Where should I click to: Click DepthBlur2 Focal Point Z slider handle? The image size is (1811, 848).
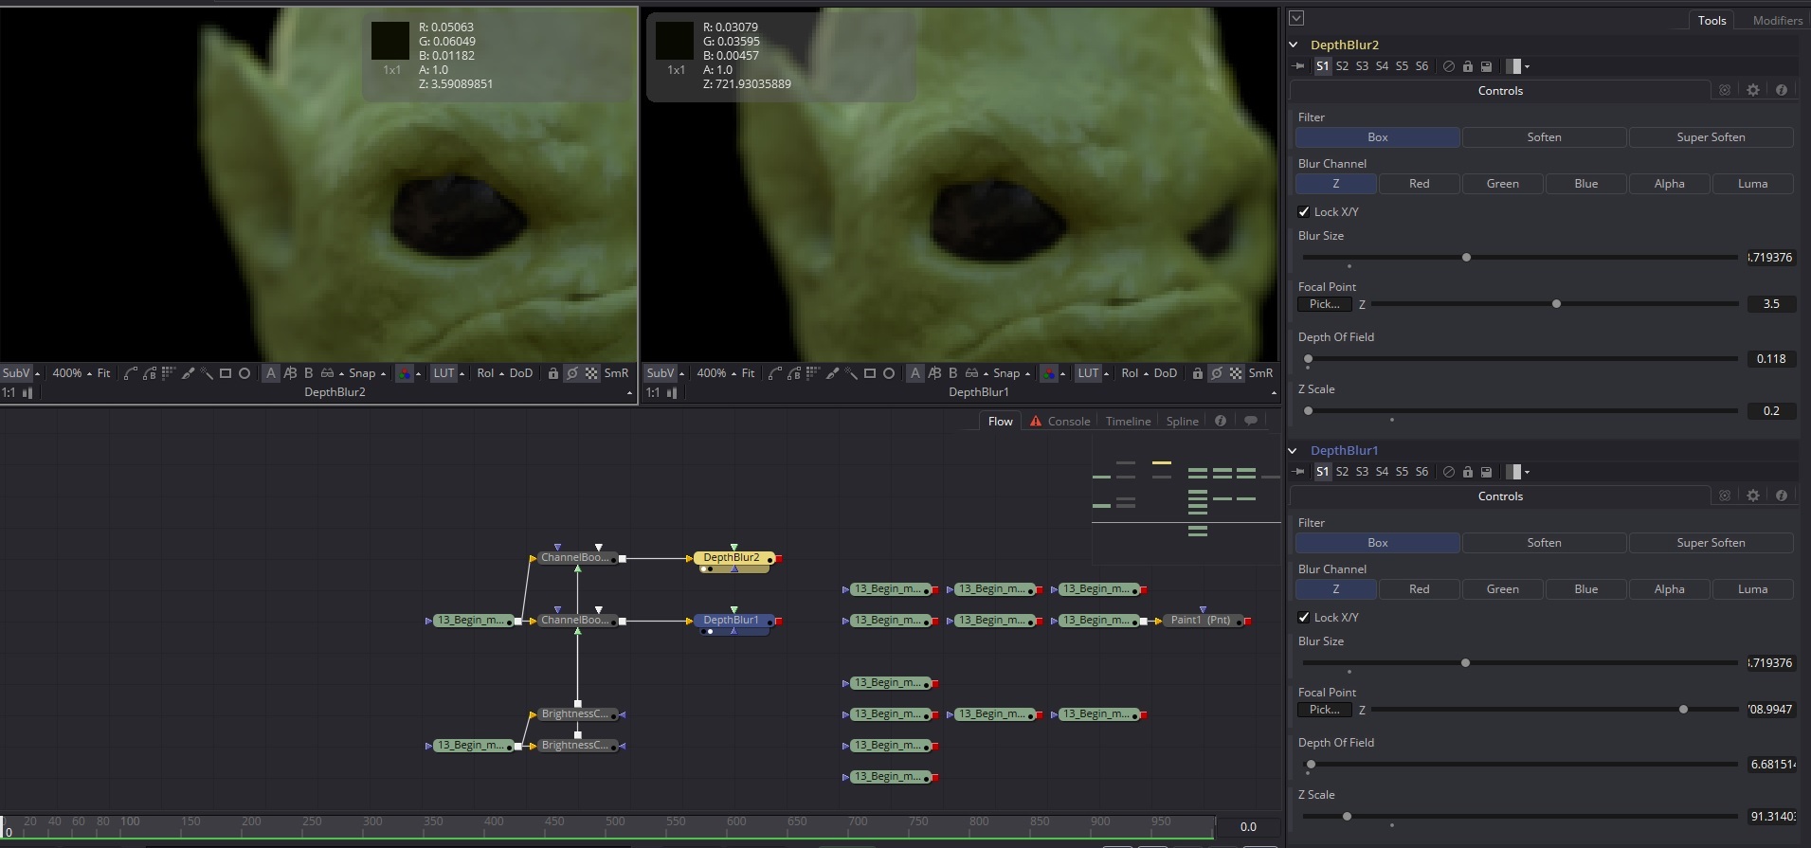click(x=1556, y=304)
